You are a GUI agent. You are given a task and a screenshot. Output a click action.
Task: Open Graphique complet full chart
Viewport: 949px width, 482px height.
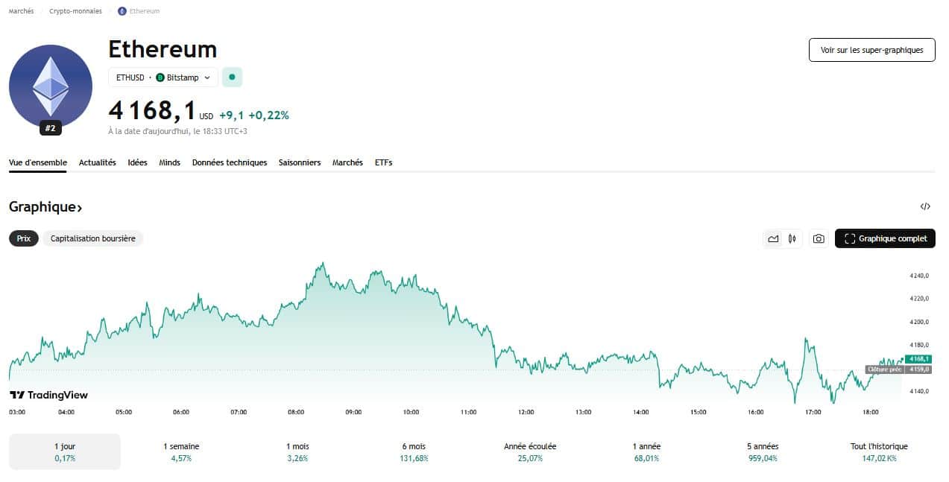tap(885, 238)
